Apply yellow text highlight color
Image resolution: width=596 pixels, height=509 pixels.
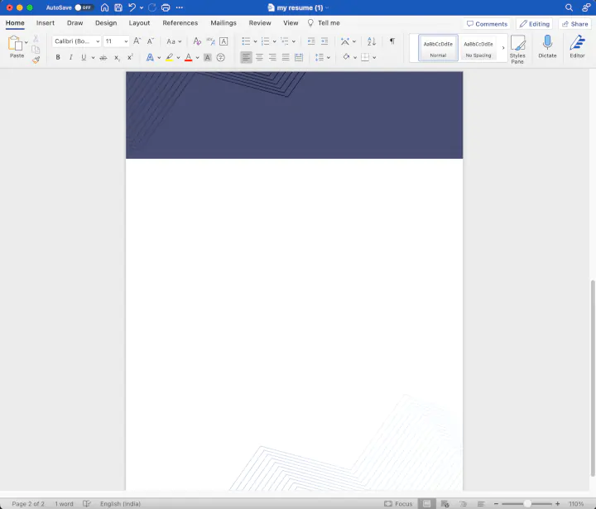coord(169,57)
